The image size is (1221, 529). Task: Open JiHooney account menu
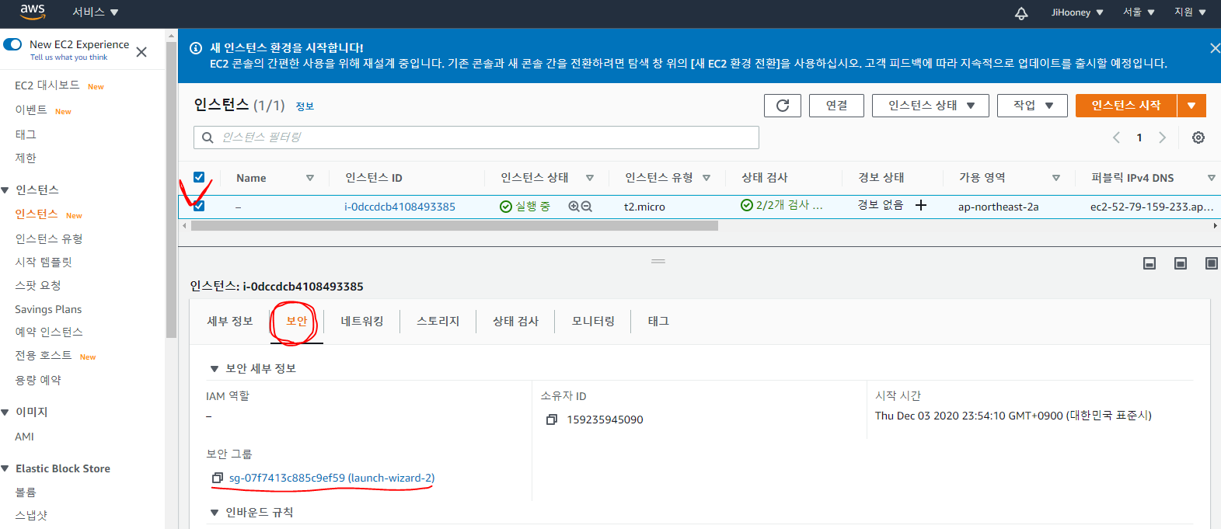pos(1077,12)
